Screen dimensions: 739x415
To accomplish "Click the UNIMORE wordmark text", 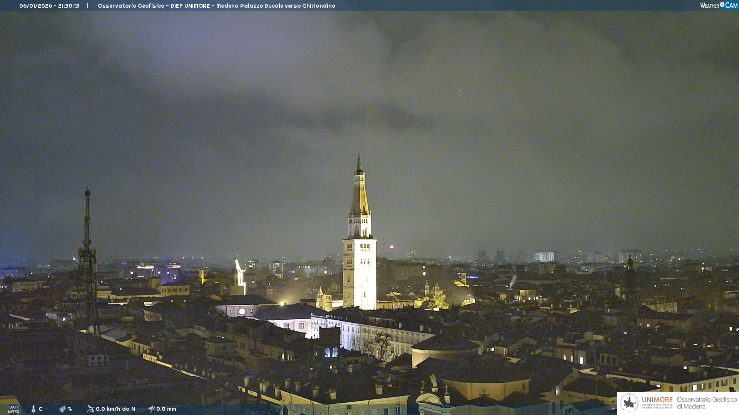I will (657, 400).
